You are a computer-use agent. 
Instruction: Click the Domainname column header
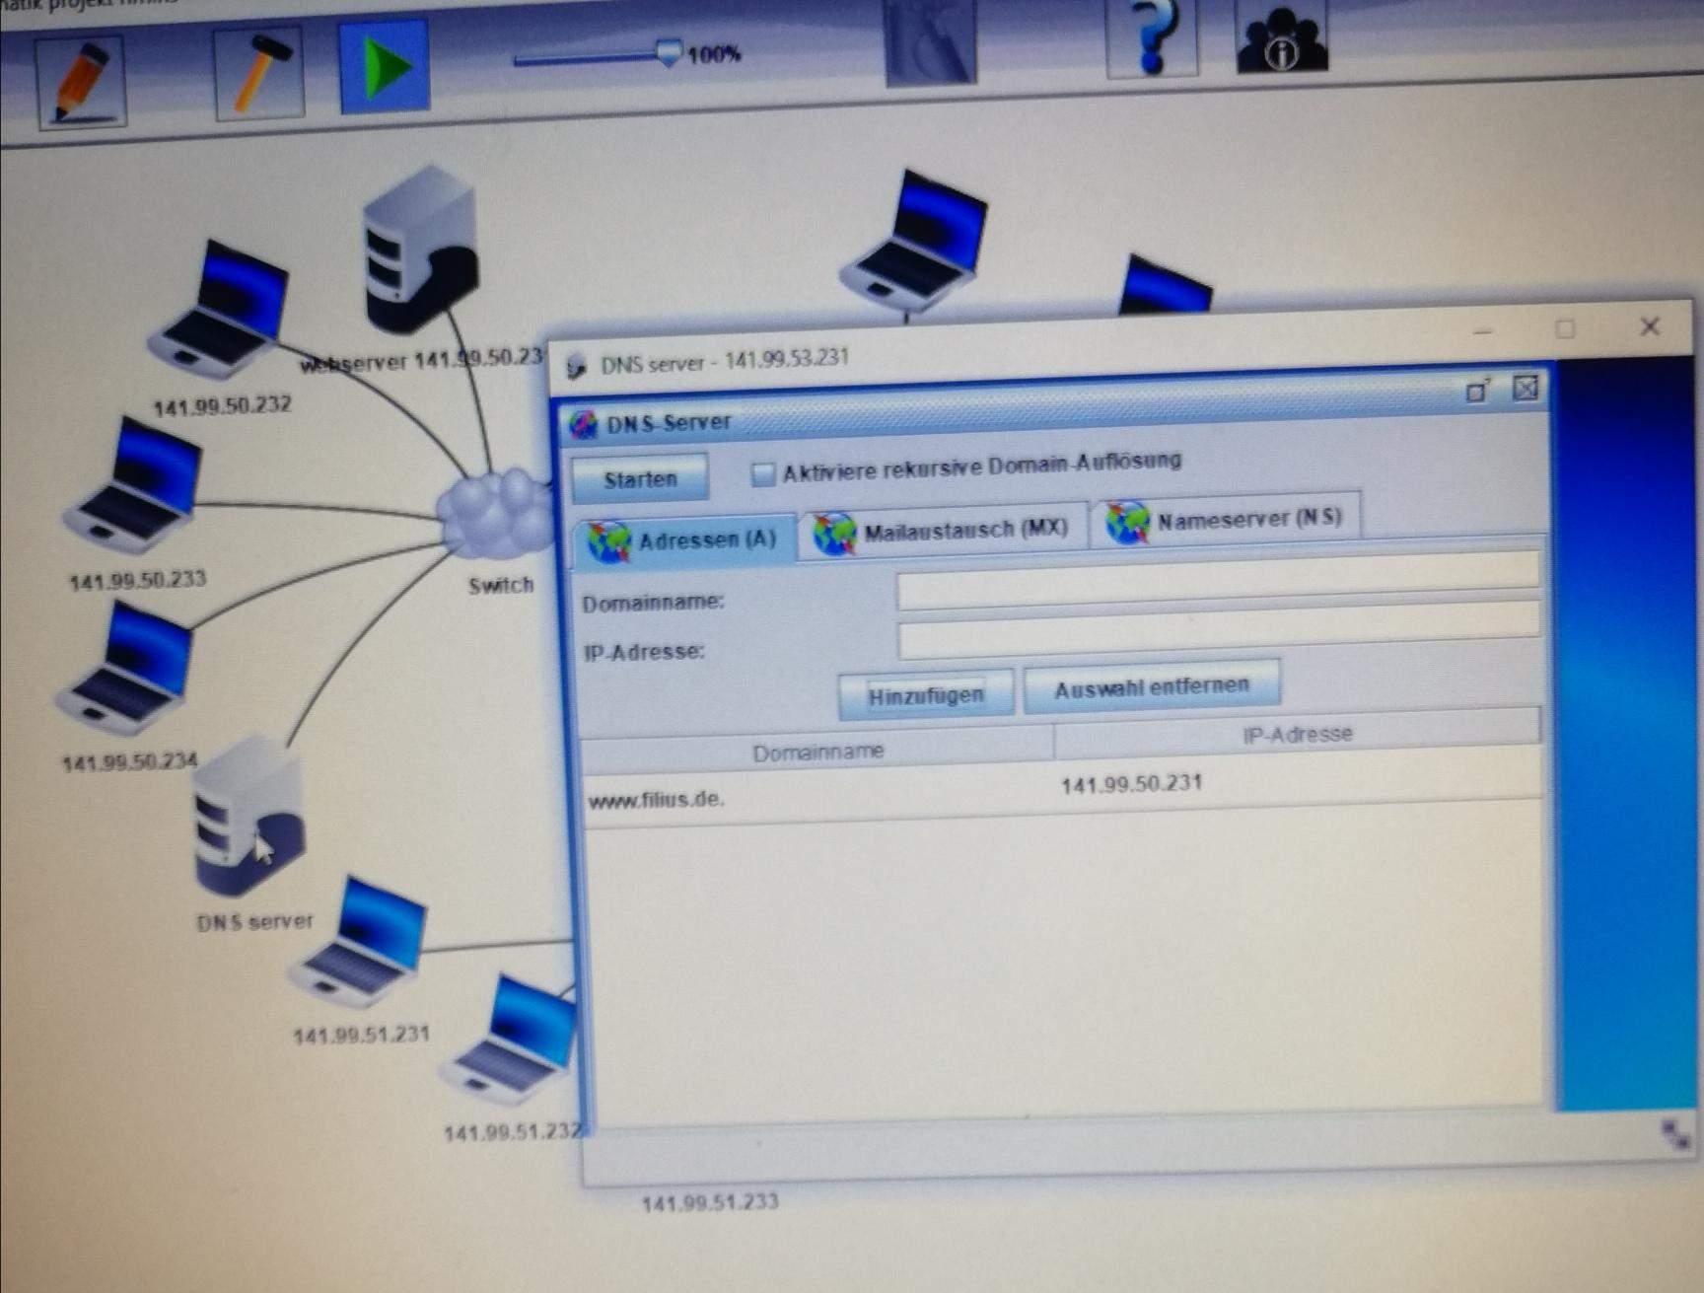(817, 751)
